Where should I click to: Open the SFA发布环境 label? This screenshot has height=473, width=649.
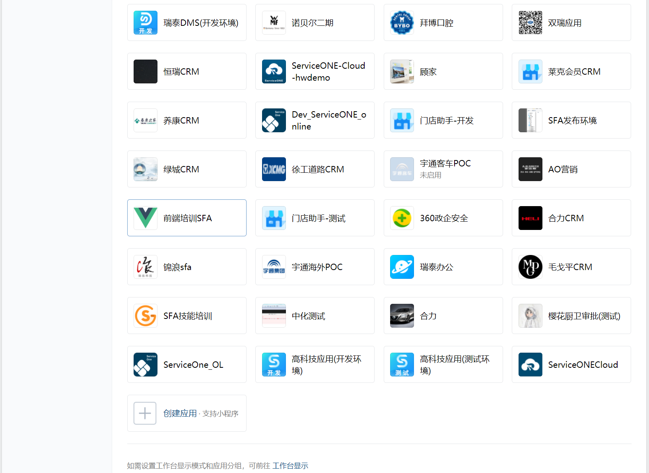coord(572,121)
